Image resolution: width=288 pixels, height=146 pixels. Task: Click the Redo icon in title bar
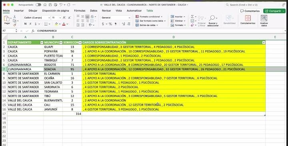69,5
